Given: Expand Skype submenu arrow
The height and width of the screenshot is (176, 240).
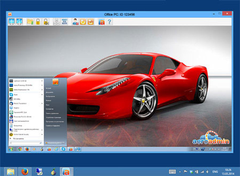Looking at the screenshot, I should pos(42,94).
